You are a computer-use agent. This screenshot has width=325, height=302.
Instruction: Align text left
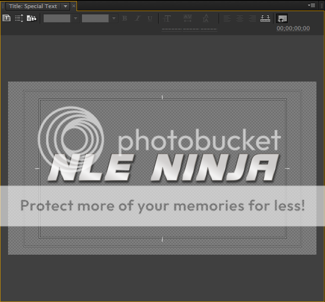227,19
